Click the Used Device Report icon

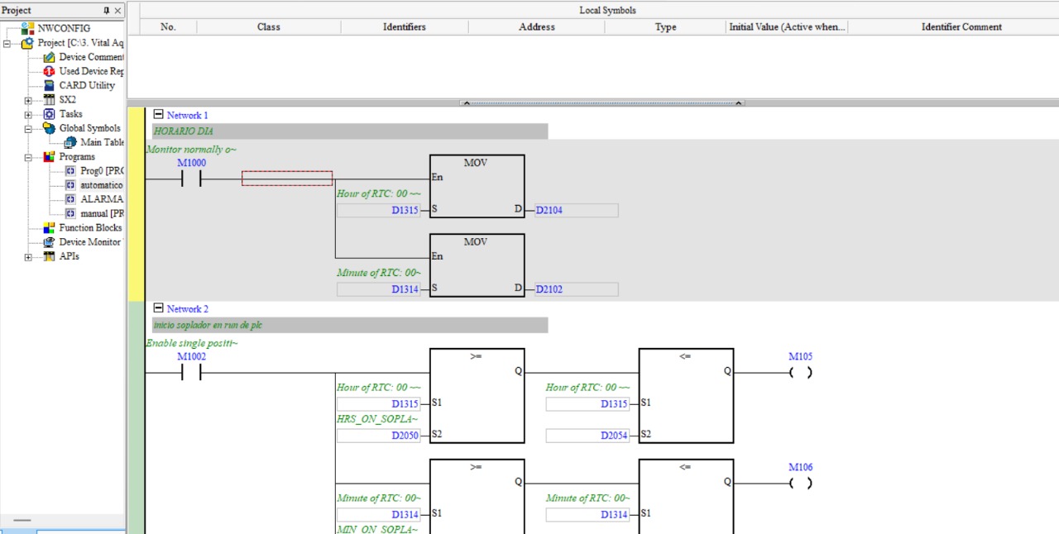point(49,71)
